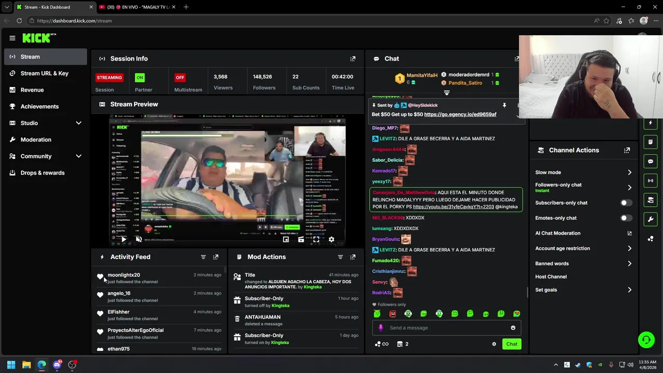Open stream preview settings gear
Image resolution: width=663 pixels, height=373 pixels.
coord(331,239)
